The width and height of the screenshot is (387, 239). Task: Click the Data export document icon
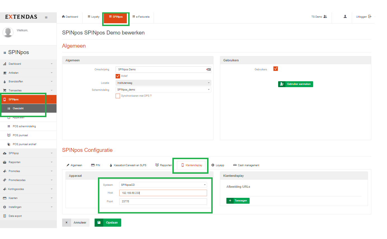[4, 216]
